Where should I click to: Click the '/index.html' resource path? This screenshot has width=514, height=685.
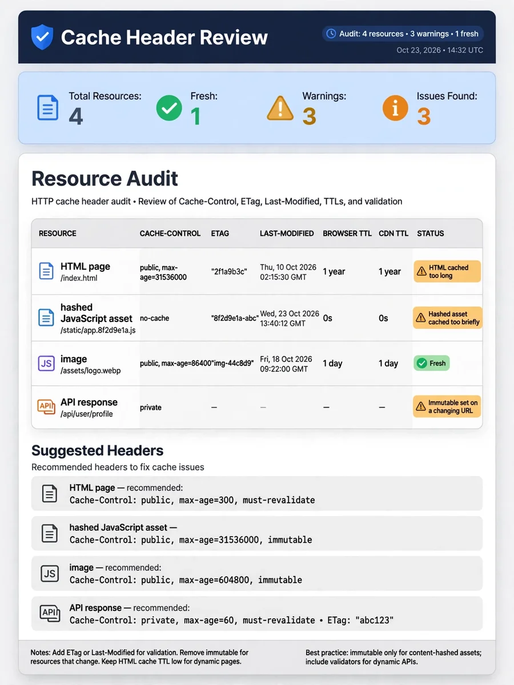(x=79, y=279)
